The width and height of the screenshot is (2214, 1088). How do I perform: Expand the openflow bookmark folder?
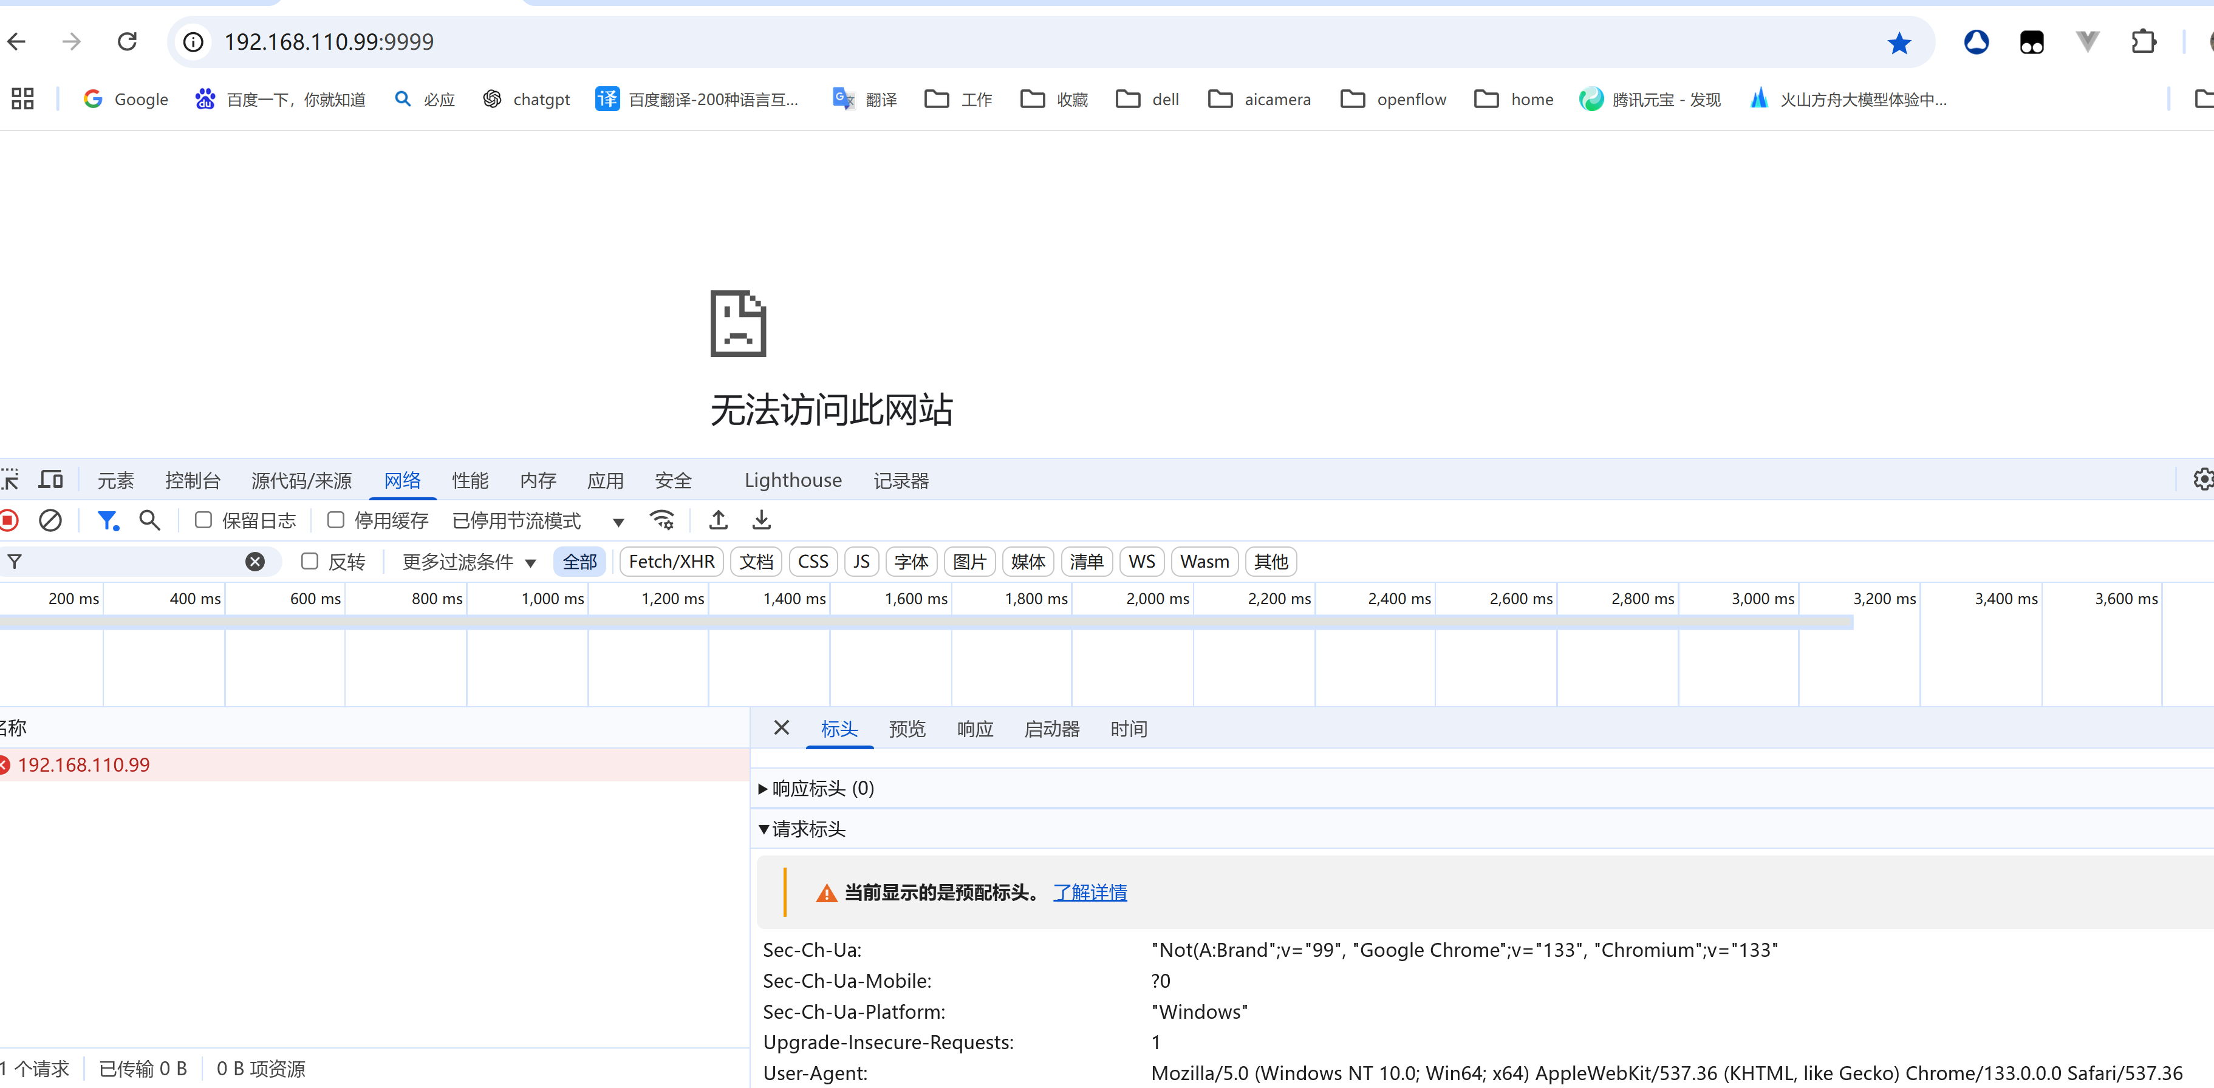1393,99
